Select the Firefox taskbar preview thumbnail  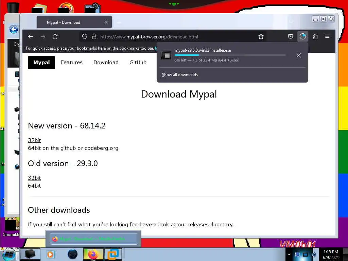[x=93, y=239]
